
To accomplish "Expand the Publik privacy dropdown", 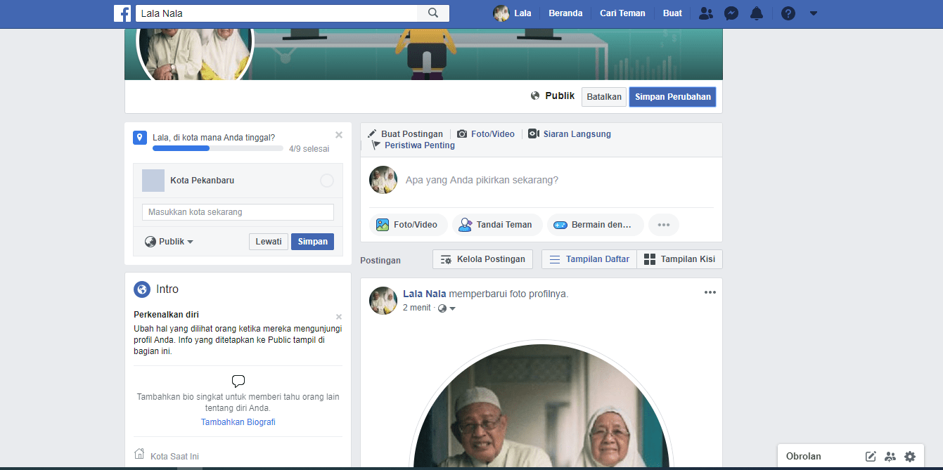I will [169, 242].
